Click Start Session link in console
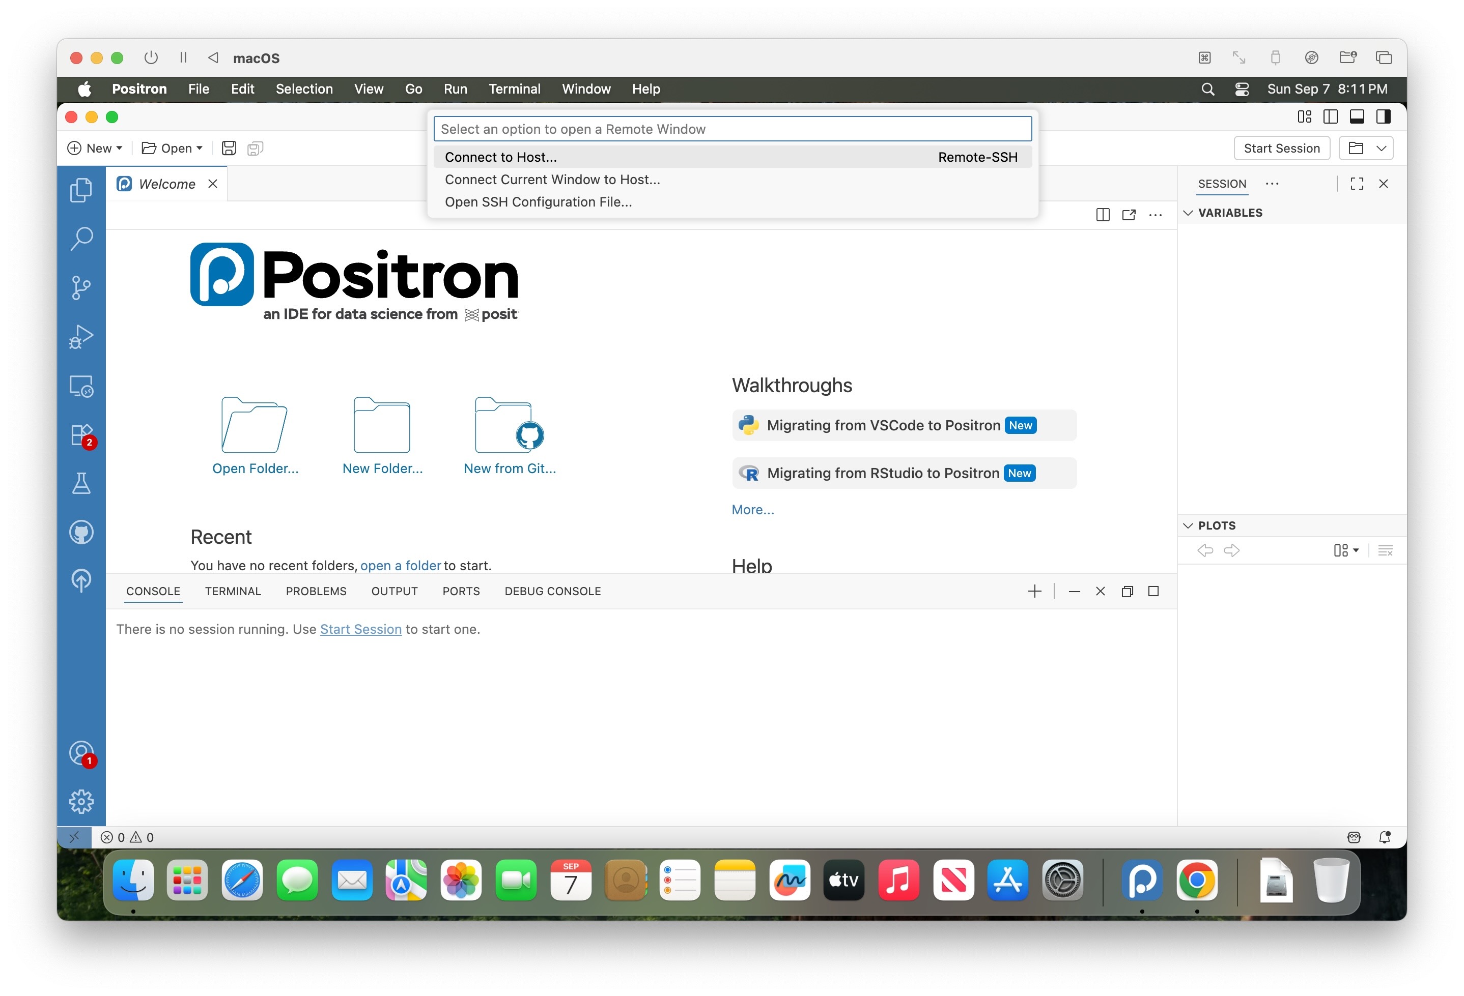Image resolution: width=1464 pixels, height=996 pixels. pyautogui.click(x=361, y=629)
